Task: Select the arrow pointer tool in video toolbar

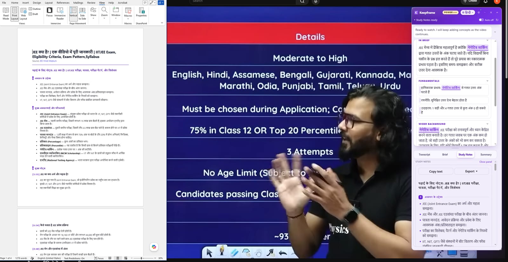Action: 209,252
